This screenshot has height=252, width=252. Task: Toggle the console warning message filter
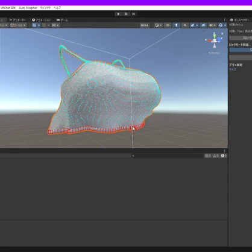coord(216,156)
